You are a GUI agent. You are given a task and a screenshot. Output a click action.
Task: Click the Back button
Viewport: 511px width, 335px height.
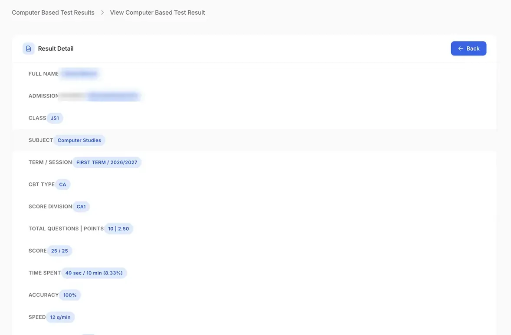[x=468, y=48]
